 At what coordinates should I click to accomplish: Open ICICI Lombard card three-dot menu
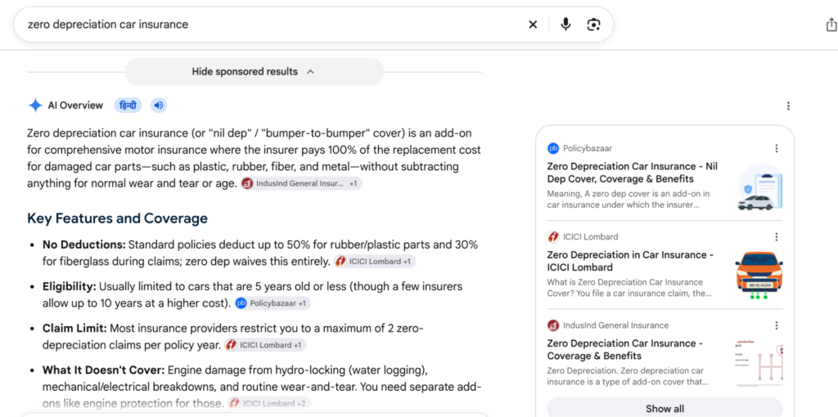pos(776,236)
